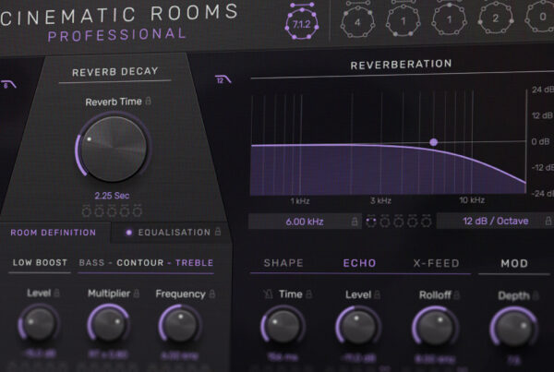Click the 6 dB filter slope icon

[x=8, y=85]
